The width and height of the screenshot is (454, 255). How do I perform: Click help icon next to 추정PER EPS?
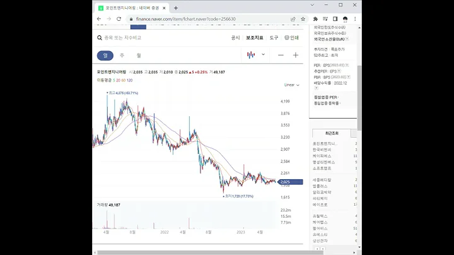tap(339, 71)
